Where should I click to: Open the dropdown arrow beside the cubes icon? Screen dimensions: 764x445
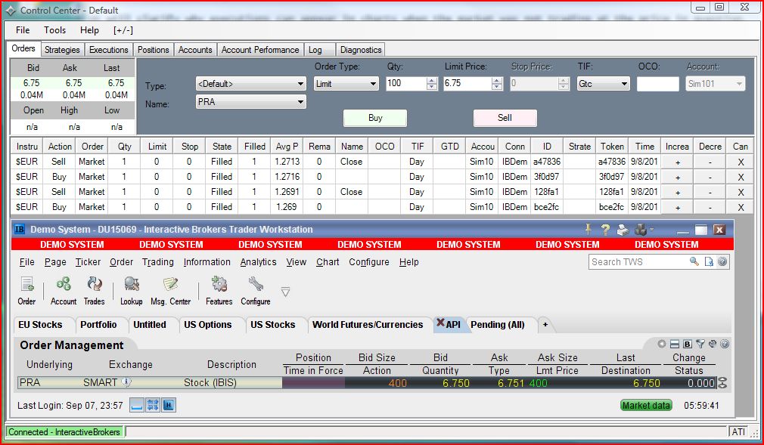pos(651,230)
